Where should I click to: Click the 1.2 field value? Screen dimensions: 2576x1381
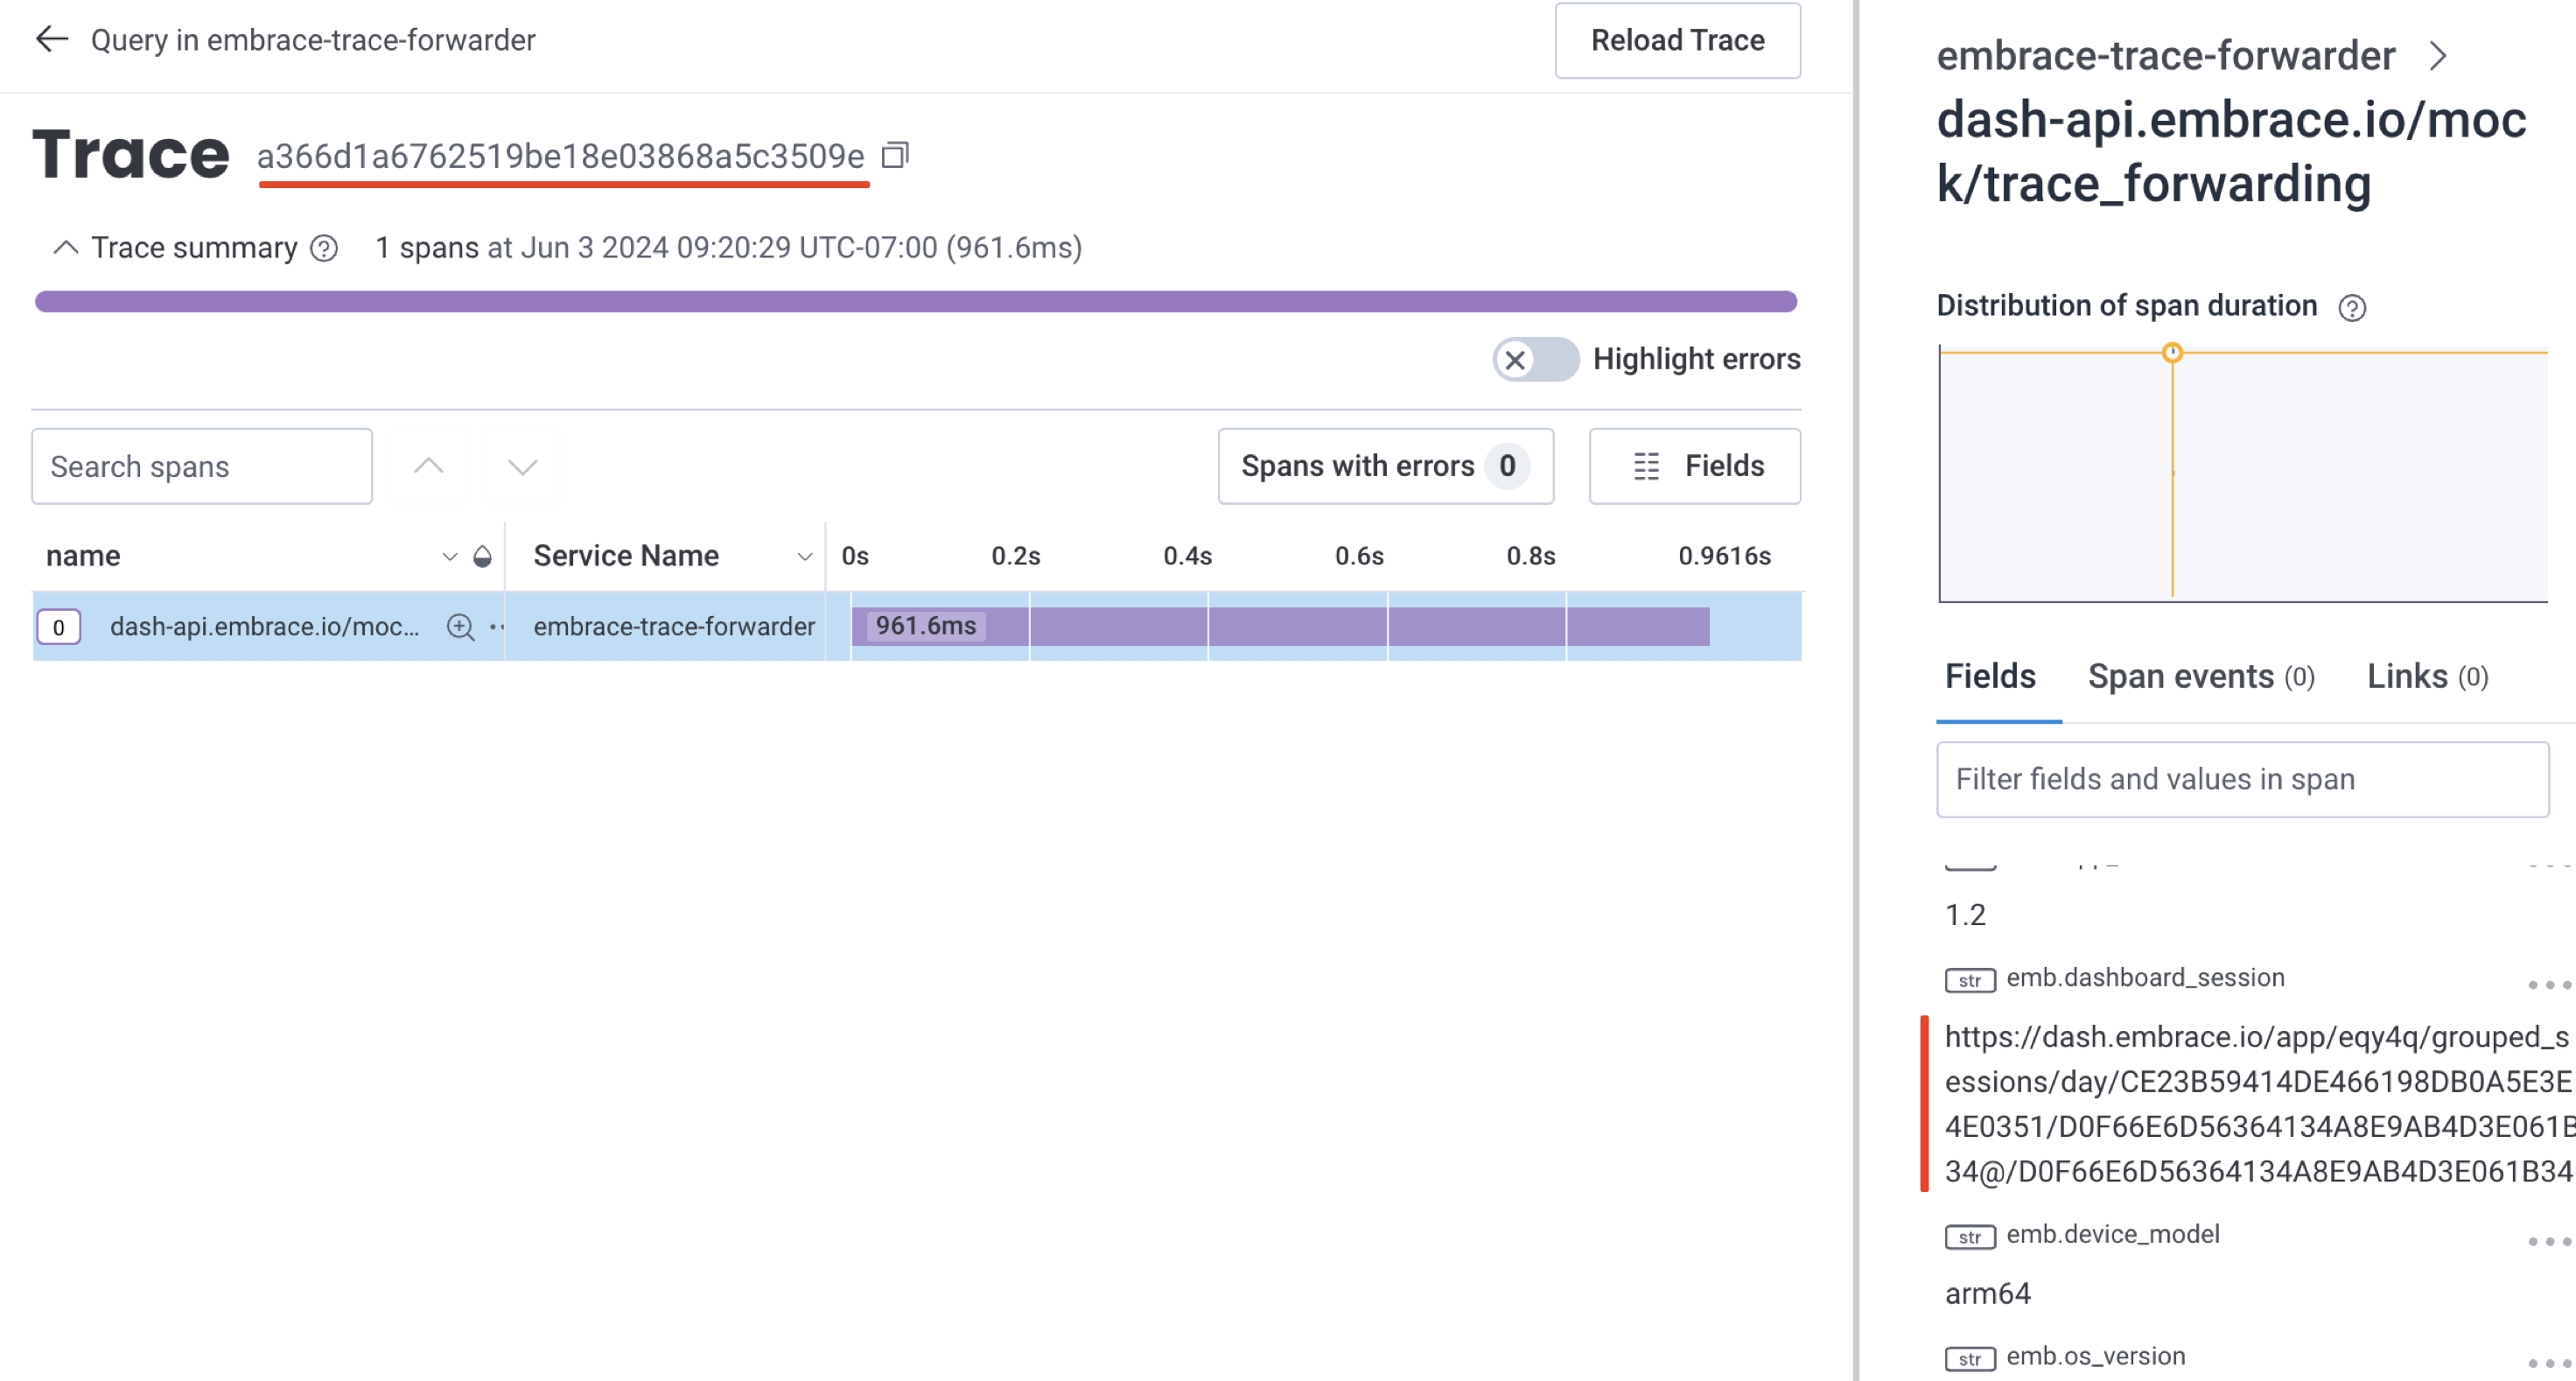click(1965, 915)
